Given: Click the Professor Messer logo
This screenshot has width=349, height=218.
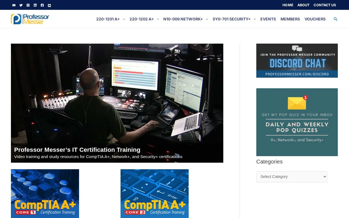Looking at the screenshot, I should (30, 19).
